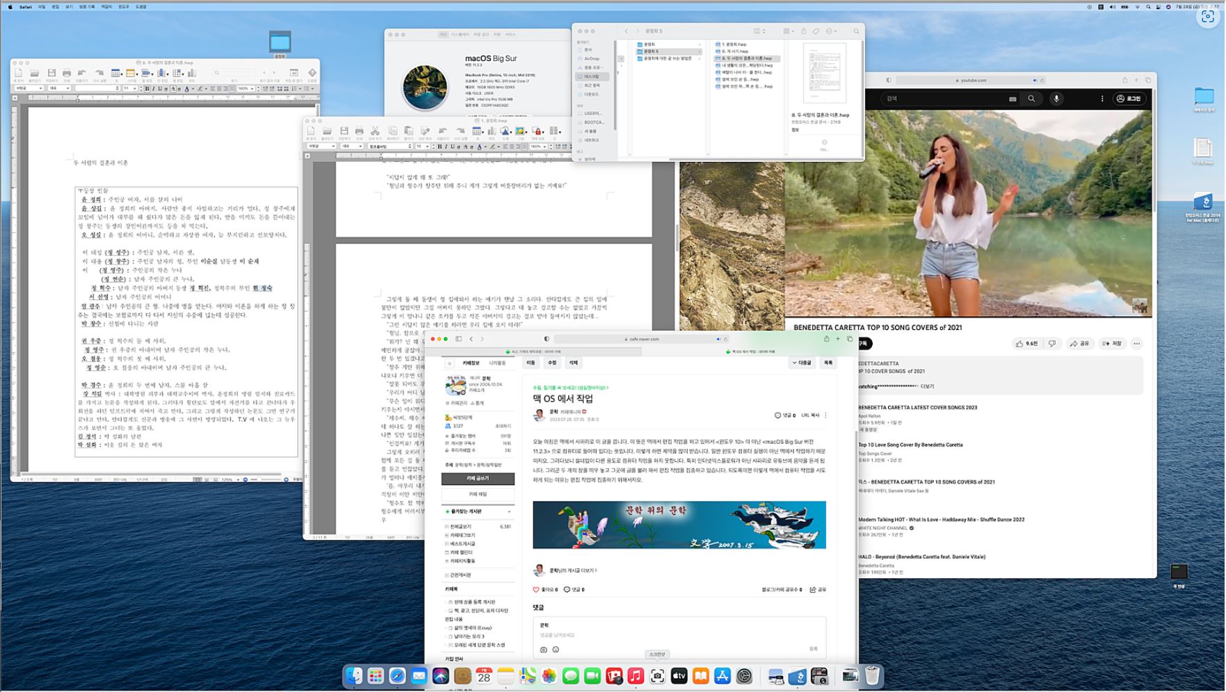Toggle Underline in the left Hangul window
This screenshot has height=692, width=1226.
tap(159, 89)
